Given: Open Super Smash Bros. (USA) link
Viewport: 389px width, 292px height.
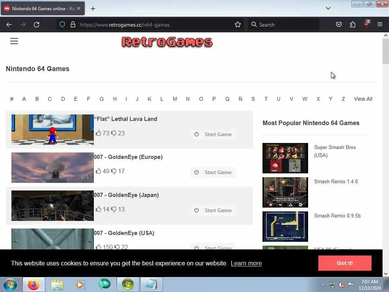Looking at the screenshot, I should pos(335,151).
